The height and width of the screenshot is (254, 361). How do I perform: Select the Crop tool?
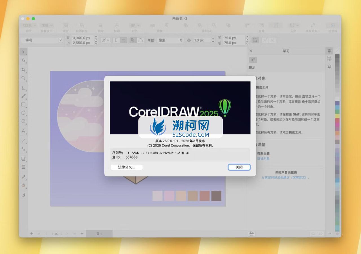23,70
